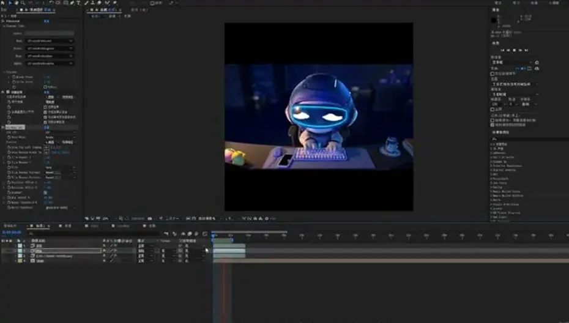
Task: Select the Puppet Pin tool
Action: point(114,3)
